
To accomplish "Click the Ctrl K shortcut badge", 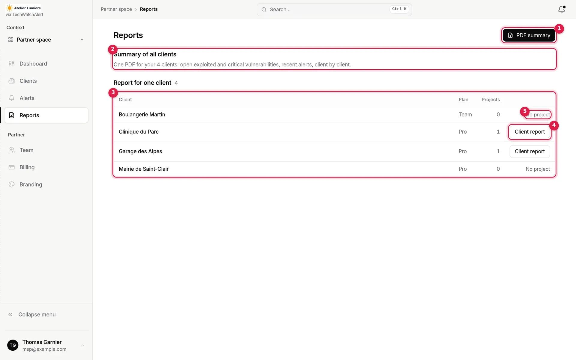I will (x=399, y=9).
